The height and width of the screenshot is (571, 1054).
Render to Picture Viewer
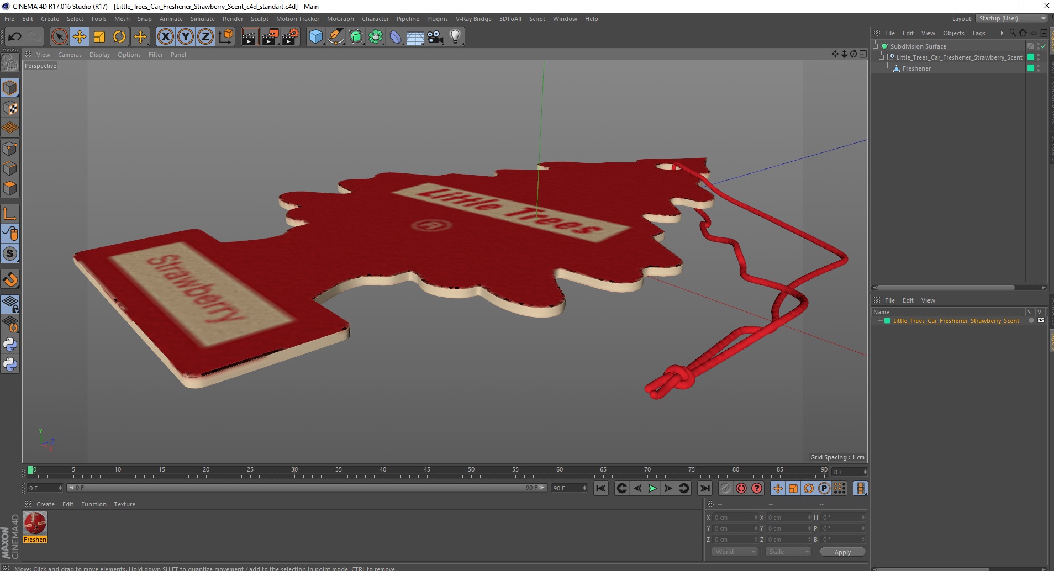pyautogui.click(x=270, y=37)
